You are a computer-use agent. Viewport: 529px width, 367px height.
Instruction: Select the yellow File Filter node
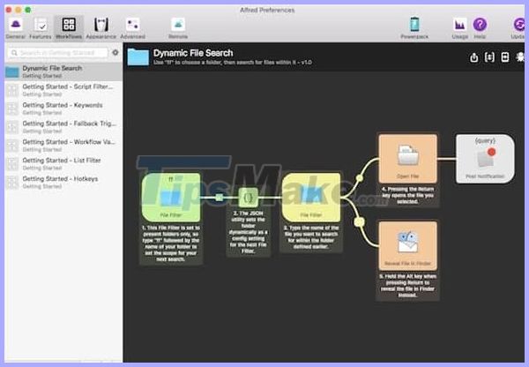point(311,197)
